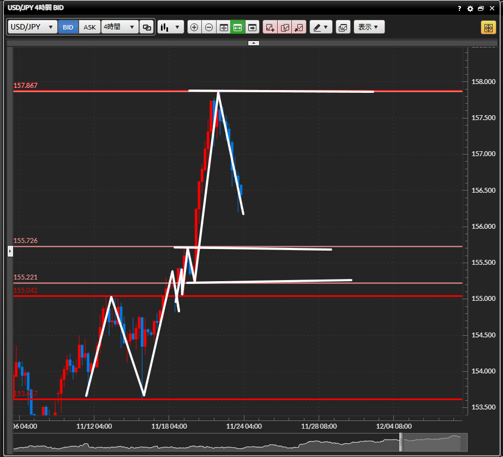Open the 4時間 timeframe dropdown
Viewport: 503px width, 457px height.
point(119,27)
